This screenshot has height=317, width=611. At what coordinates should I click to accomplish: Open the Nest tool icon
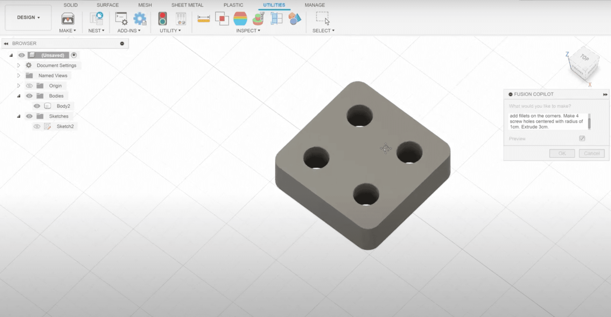click(96, 19)
